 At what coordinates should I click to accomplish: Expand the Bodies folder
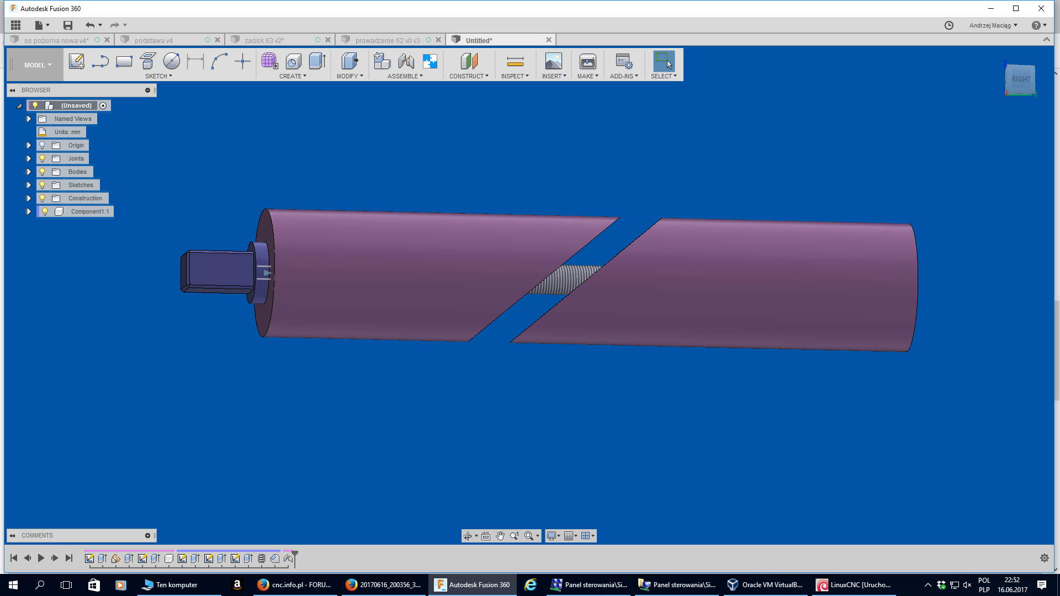pos(29,172)
